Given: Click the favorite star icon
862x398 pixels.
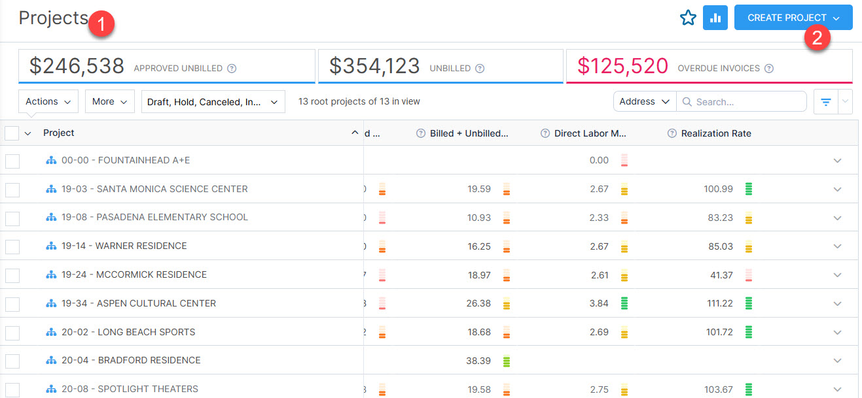Looking at the screenshot, I should 687,18.
